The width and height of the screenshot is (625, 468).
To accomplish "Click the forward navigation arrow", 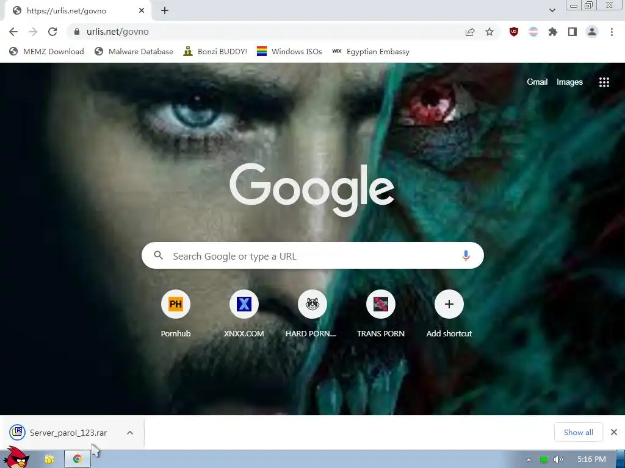I will (x=33, y=32).
